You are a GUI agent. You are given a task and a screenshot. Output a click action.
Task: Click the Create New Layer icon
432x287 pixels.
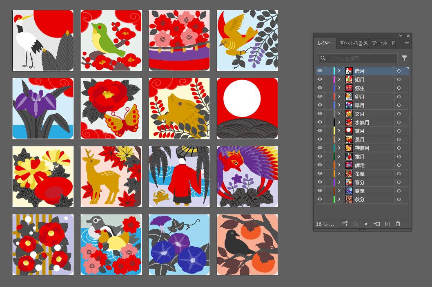click(387, 224)
